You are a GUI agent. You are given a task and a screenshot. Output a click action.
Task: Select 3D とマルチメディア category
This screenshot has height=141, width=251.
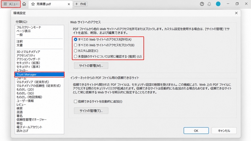click(28, 52)
